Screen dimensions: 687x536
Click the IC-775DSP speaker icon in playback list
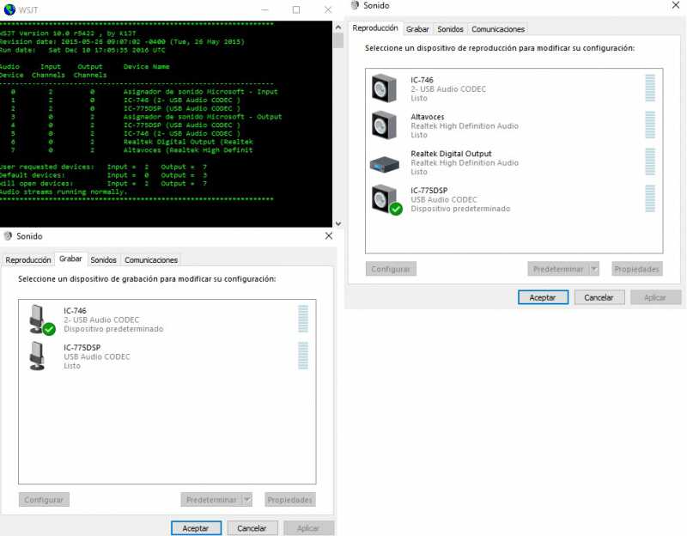point(386,200)
